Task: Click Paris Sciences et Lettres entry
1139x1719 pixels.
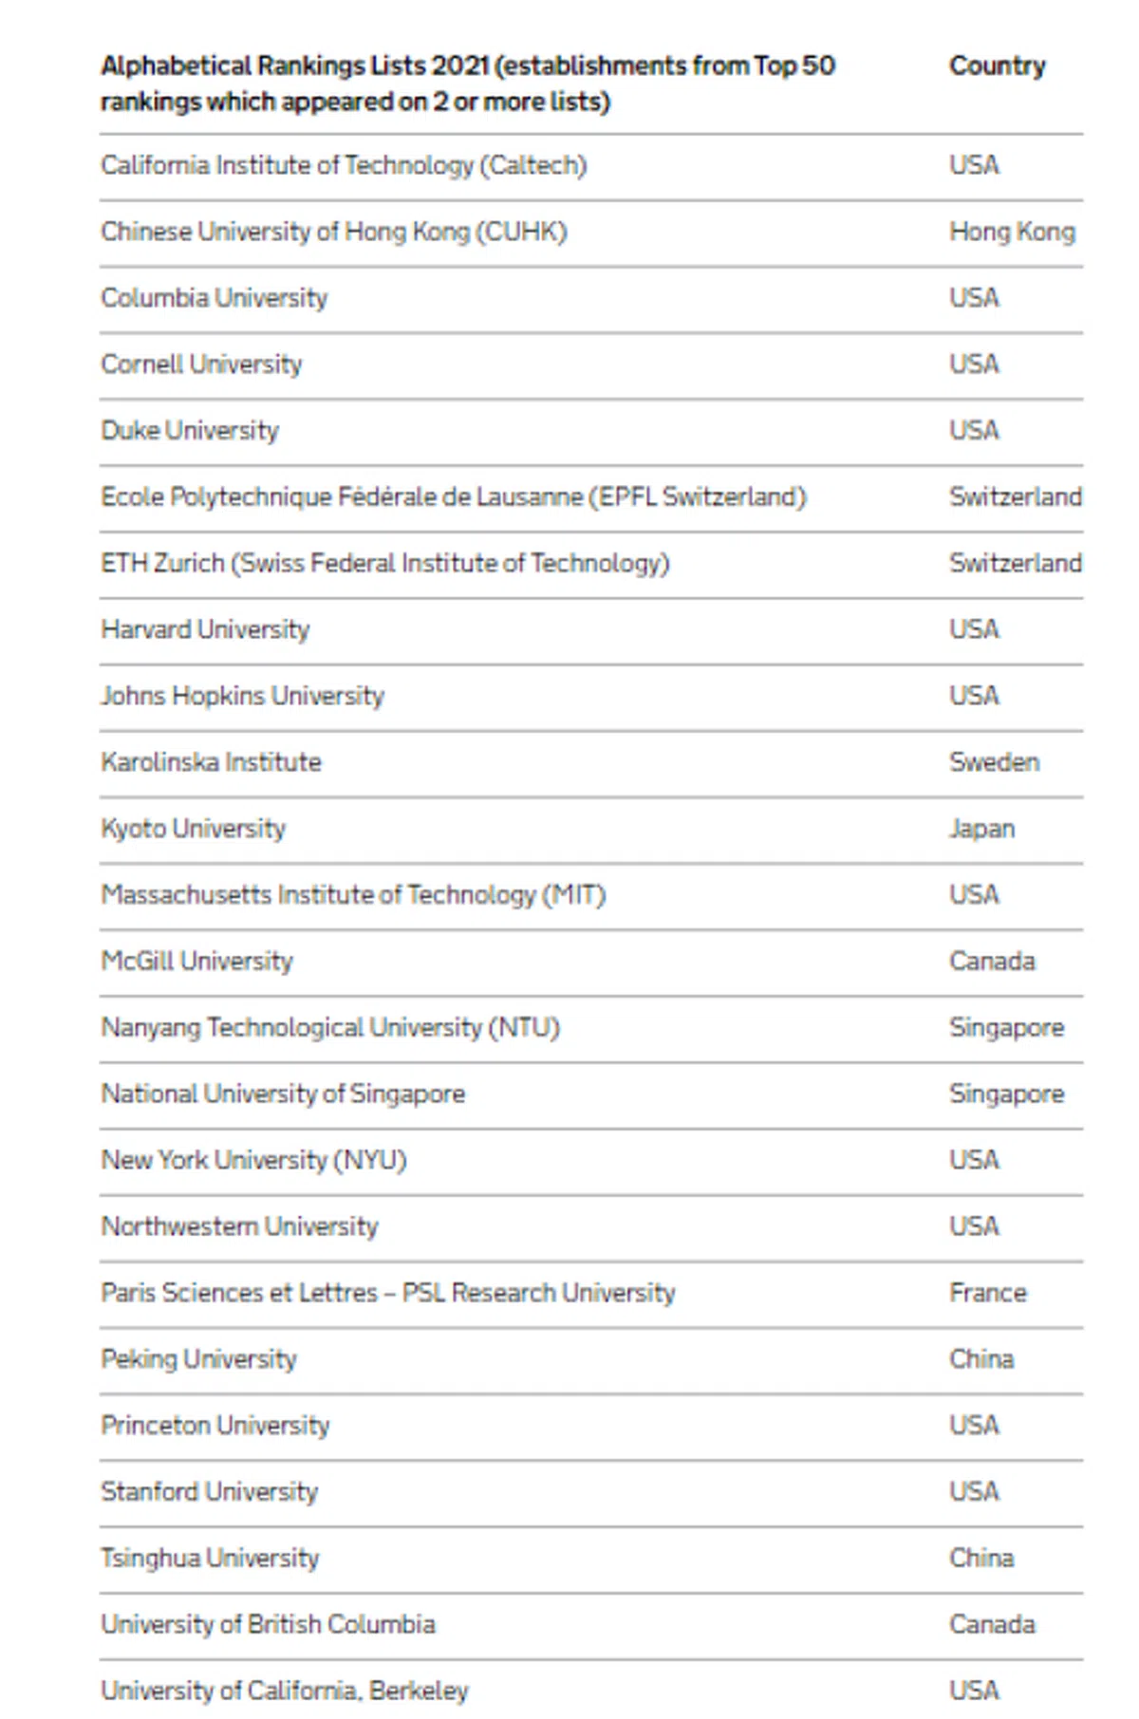Action: 388,1293
